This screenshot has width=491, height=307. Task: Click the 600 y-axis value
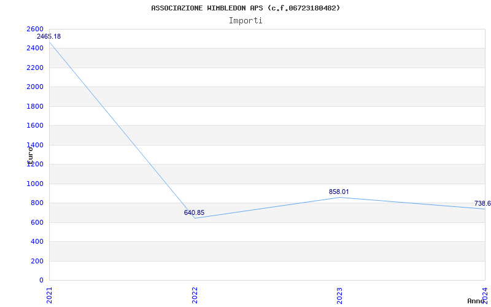coord(37,222)
